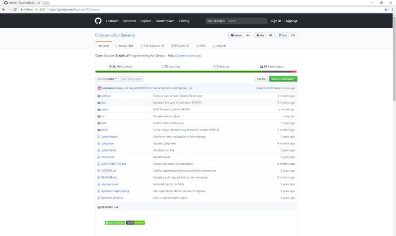This screenshot has width=396, height=236.
Task: Open the Branch: master dropdown
Action: 107,79
